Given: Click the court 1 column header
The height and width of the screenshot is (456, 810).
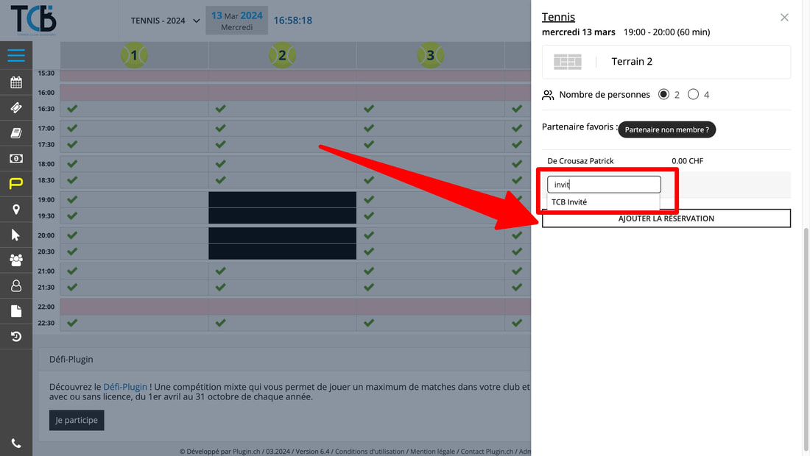Looking at the screenshot, I should click(x=134, y=55).
